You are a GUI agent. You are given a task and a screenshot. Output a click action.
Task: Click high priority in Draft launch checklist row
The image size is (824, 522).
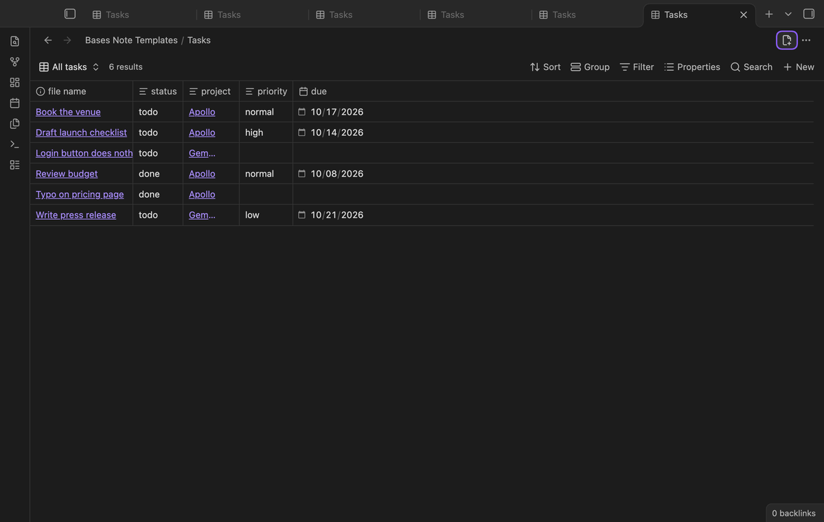pyautogui.click(x=254, y=132)
